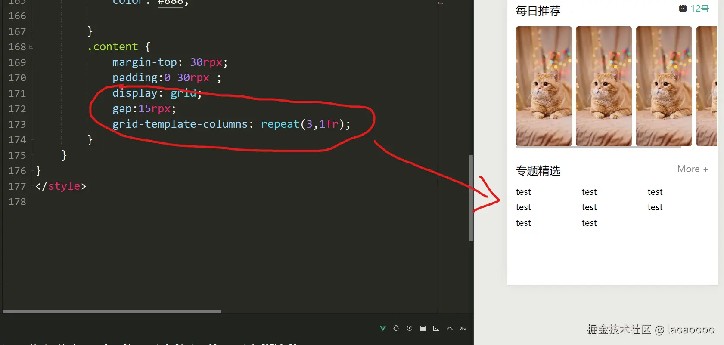This screenshot has height=345, width=724.
Task: Collapse the .content block fold marker on line 168
Action: (31, 46)
